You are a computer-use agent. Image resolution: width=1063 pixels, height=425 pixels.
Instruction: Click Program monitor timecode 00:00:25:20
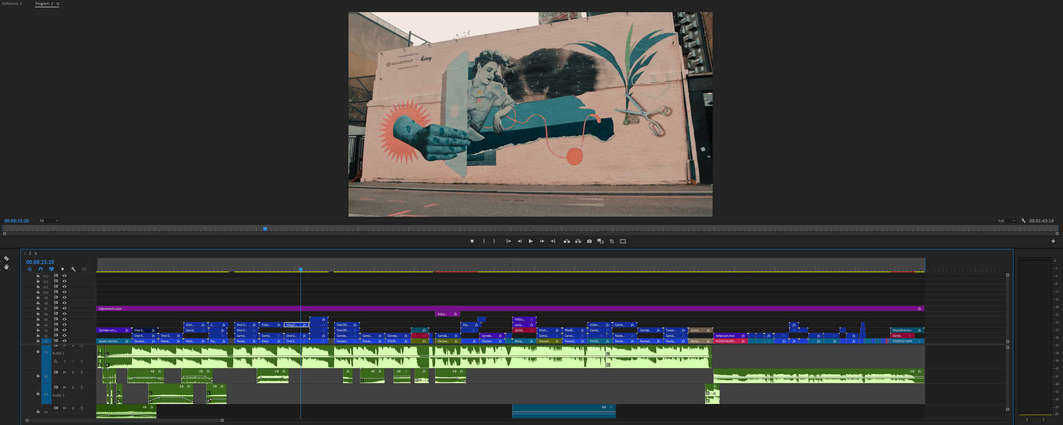17,221
